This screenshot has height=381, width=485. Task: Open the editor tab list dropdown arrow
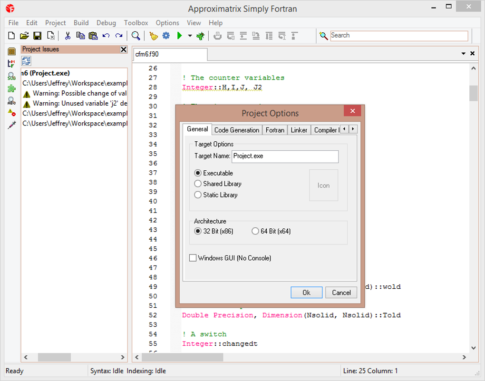[x=463, y=54]
